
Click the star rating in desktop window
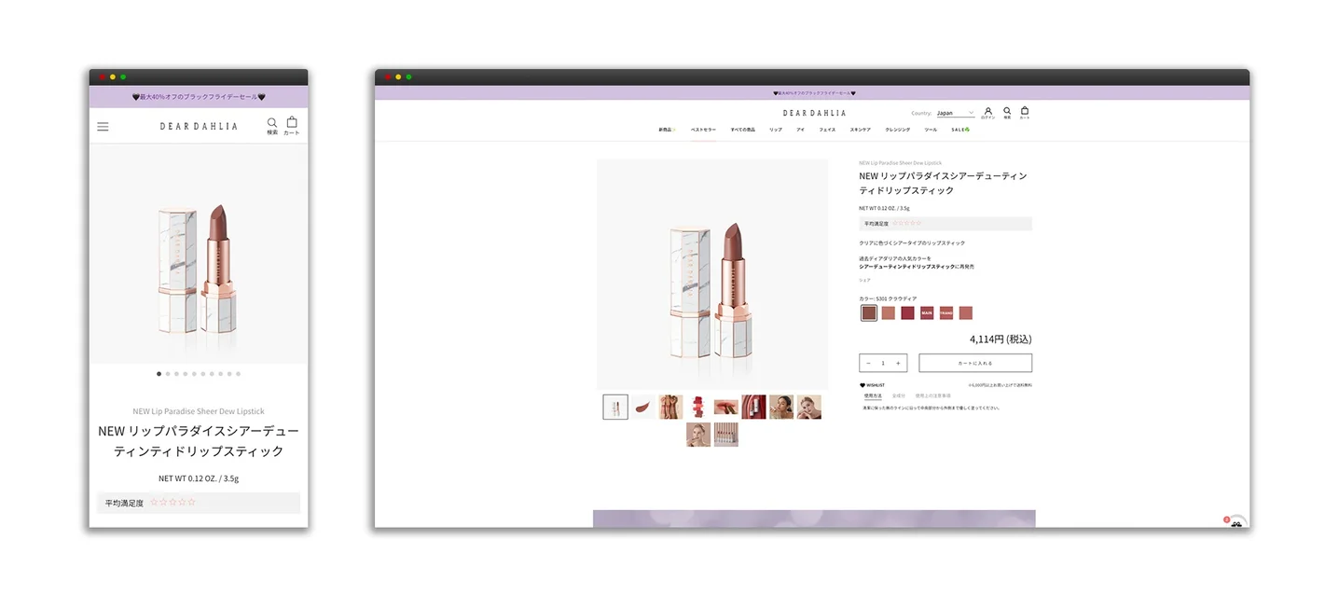click(x=907, y=224)
